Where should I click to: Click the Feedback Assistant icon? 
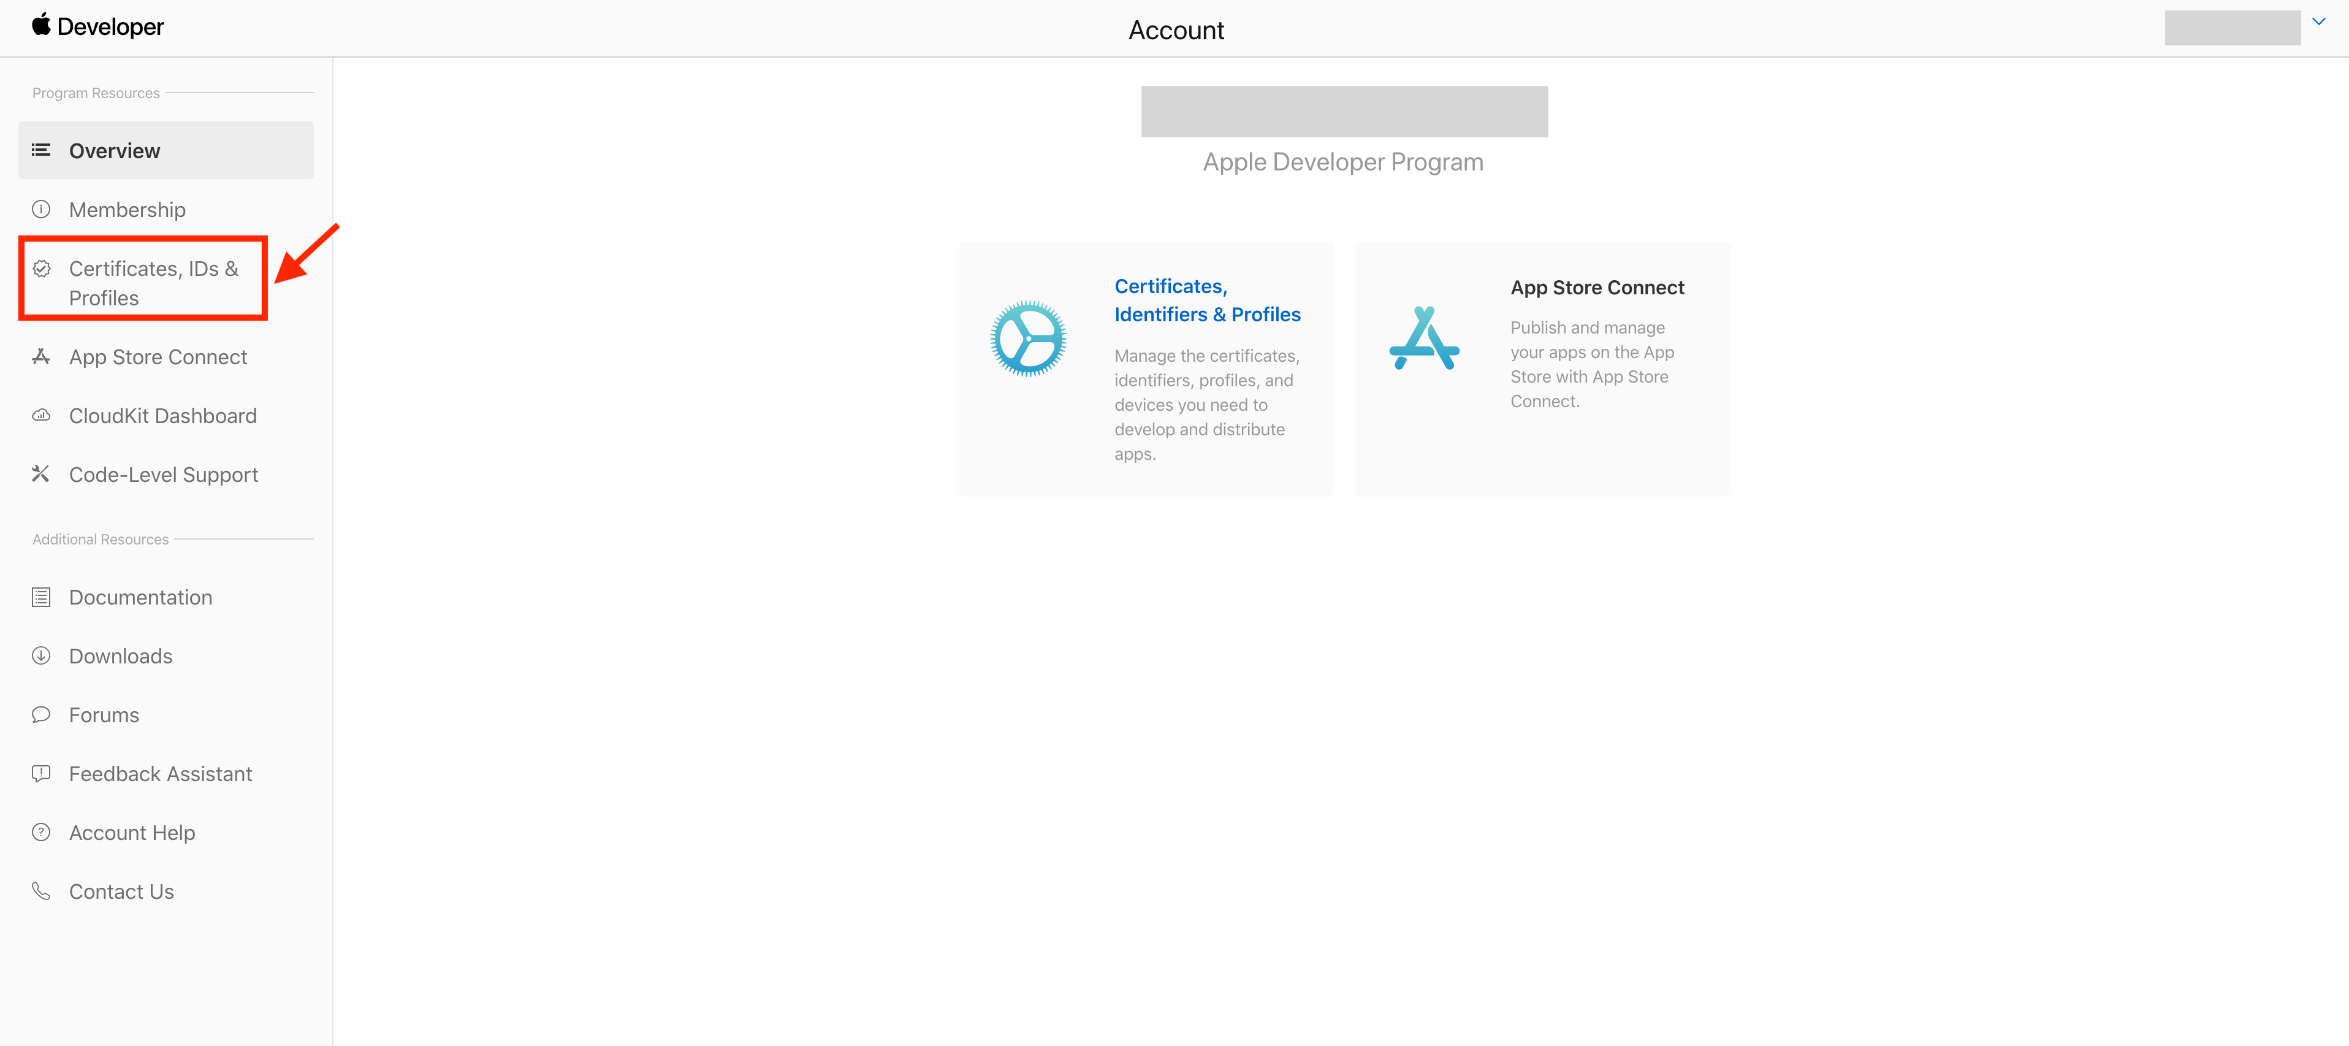41,773
